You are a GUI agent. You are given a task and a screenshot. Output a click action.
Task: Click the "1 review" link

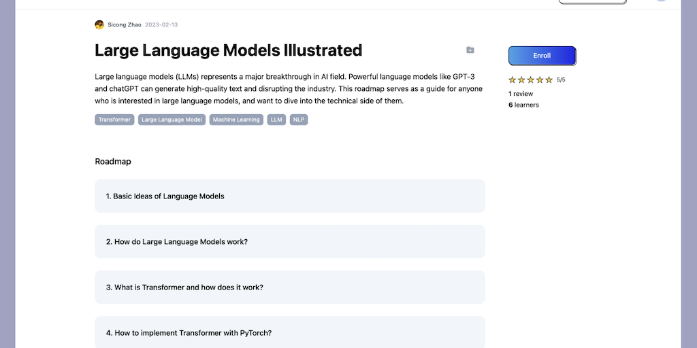521,94
